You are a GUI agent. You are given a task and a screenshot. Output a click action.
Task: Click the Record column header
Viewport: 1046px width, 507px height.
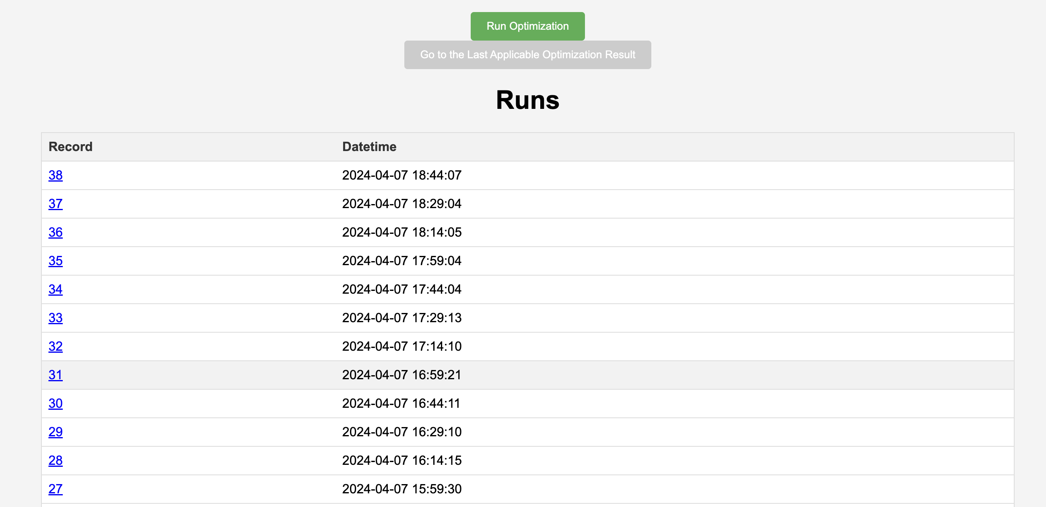point(71,147)
